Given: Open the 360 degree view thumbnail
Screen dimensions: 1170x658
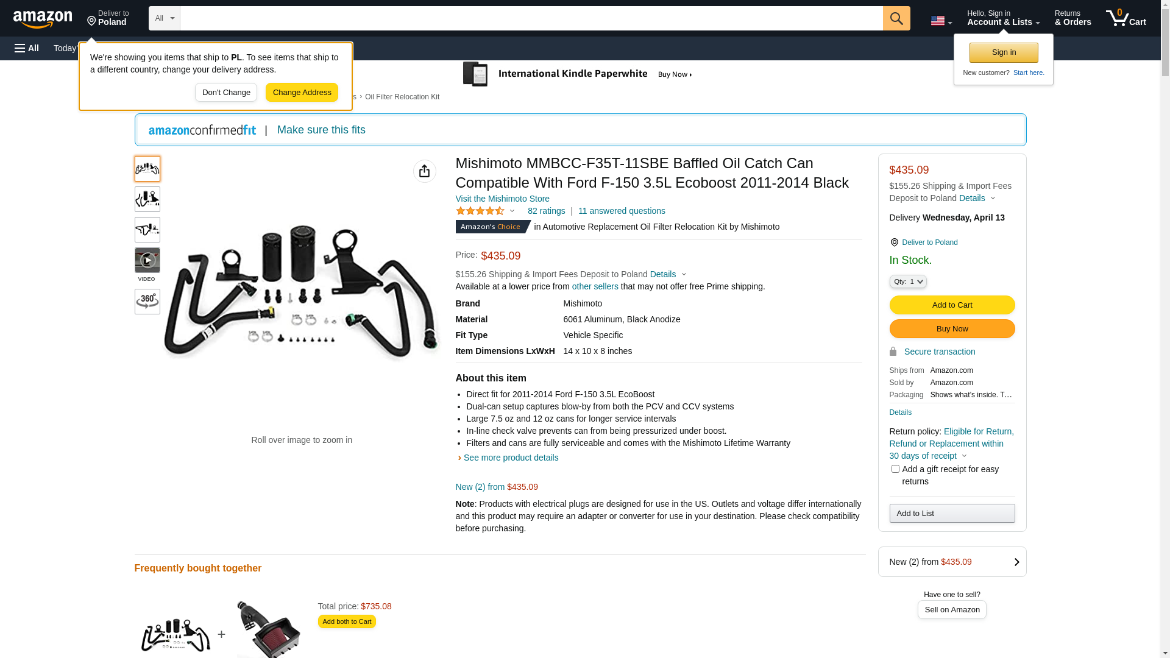Looking at the screenshot, I should (x=147, y=302).
